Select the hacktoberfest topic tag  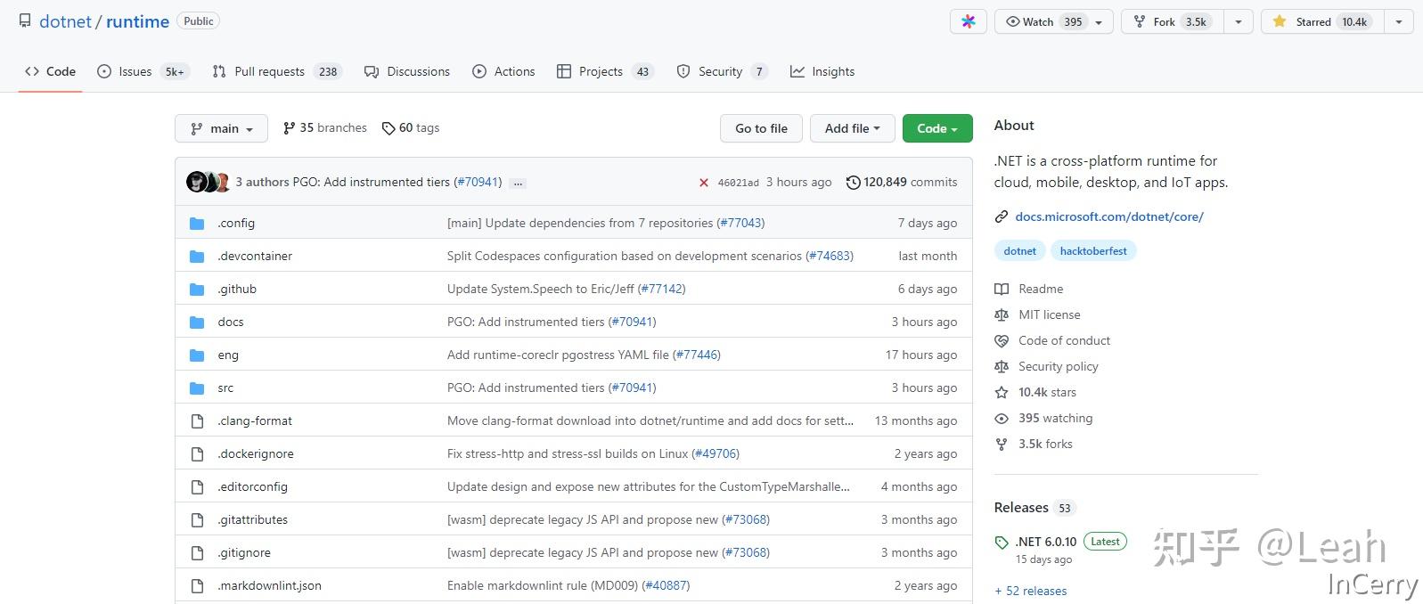pos(1092,251)
